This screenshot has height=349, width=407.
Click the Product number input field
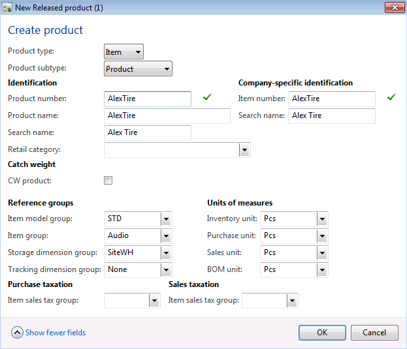click(147, 99)
